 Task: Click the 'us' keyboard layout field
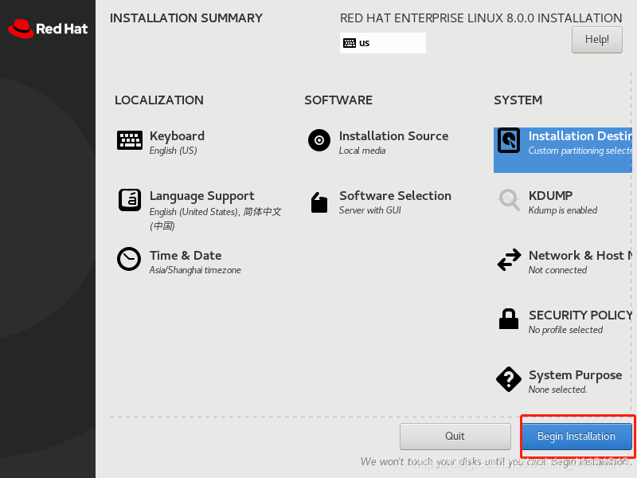383,43
